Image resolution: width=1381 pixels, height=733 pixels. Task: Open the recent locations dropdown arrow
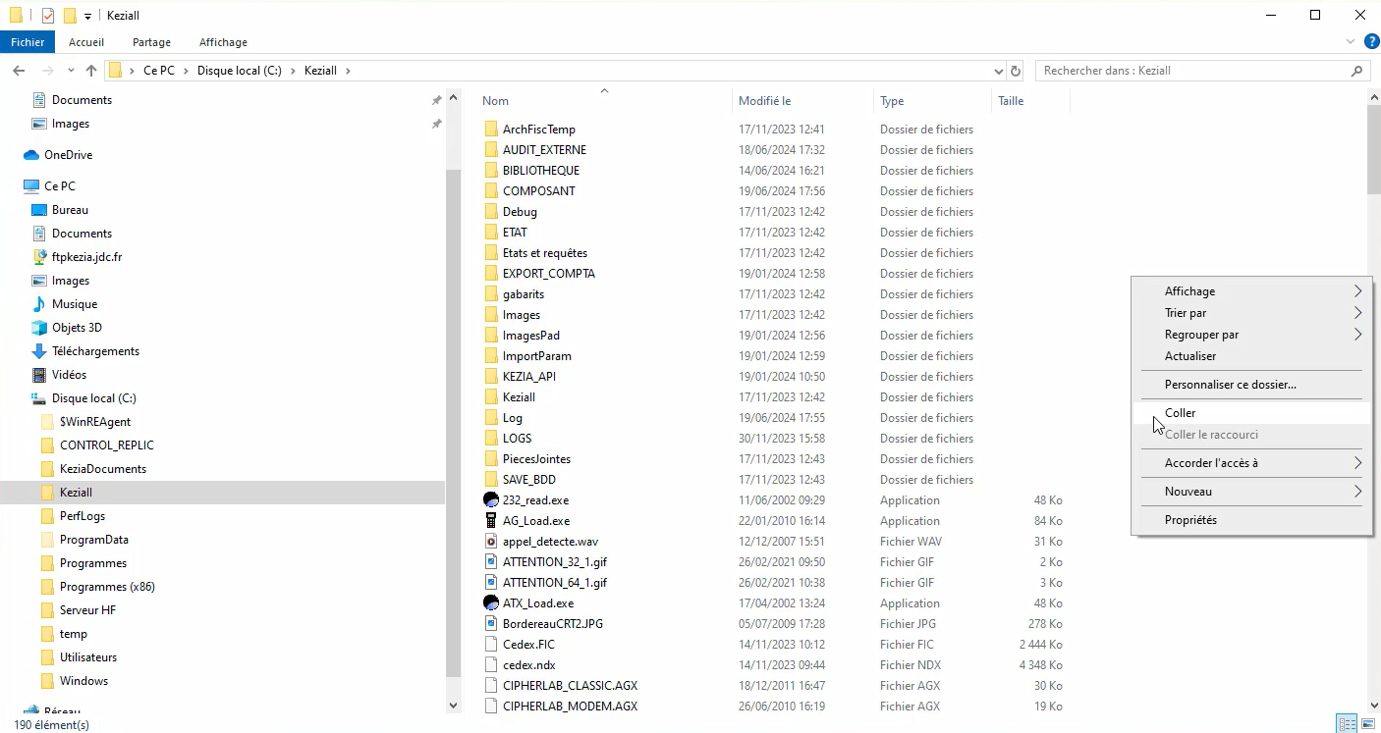71,71
